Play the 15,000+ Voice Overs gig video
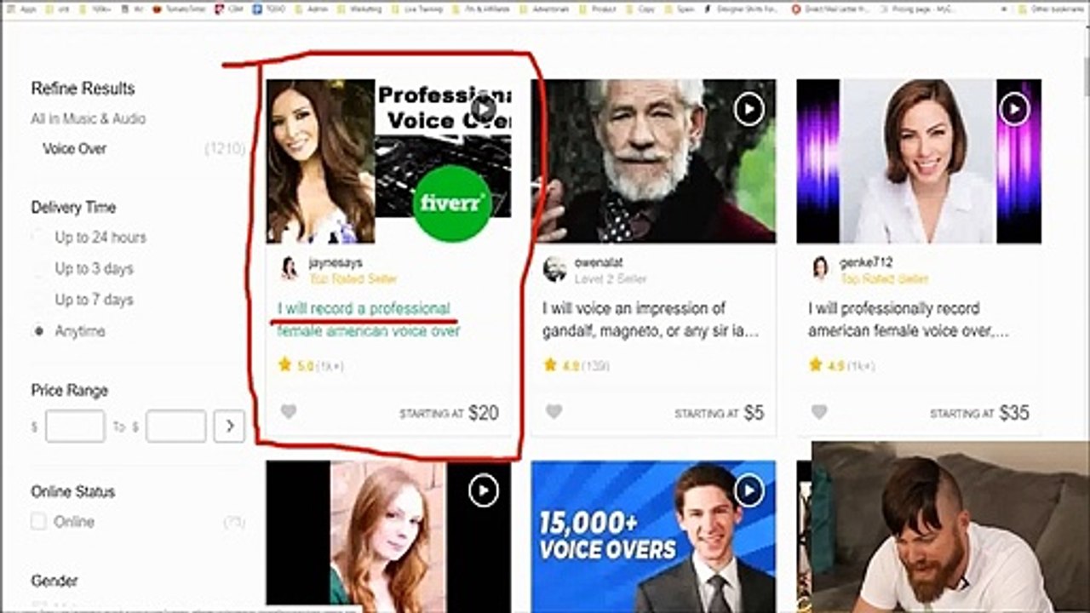 click(749, 490)
